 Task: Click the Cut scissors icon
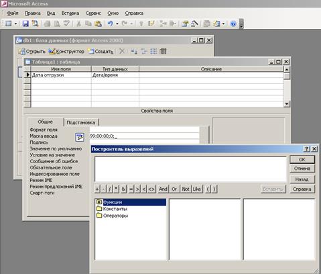(x=78, y=24)
